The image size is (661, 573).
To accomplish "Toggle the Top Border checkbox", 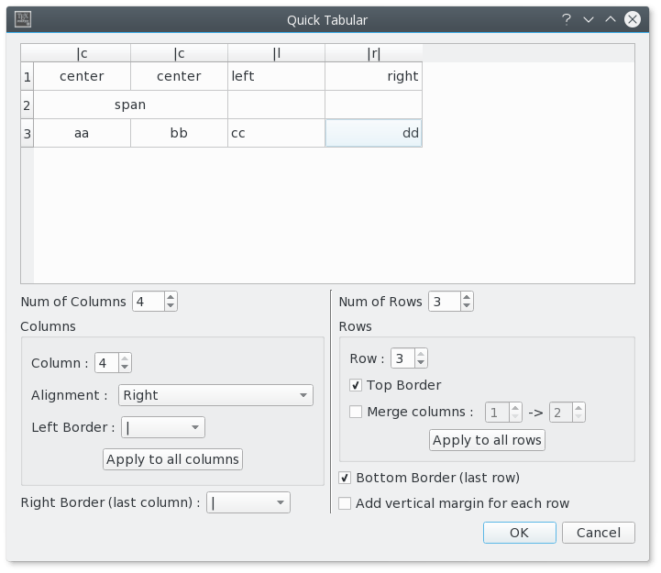I will click(x=356, y=385).
